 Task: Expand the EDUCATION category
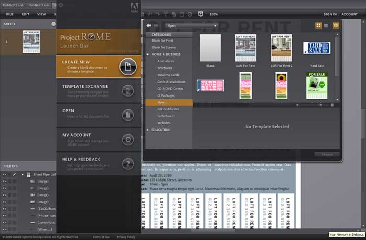coord(147,130)
